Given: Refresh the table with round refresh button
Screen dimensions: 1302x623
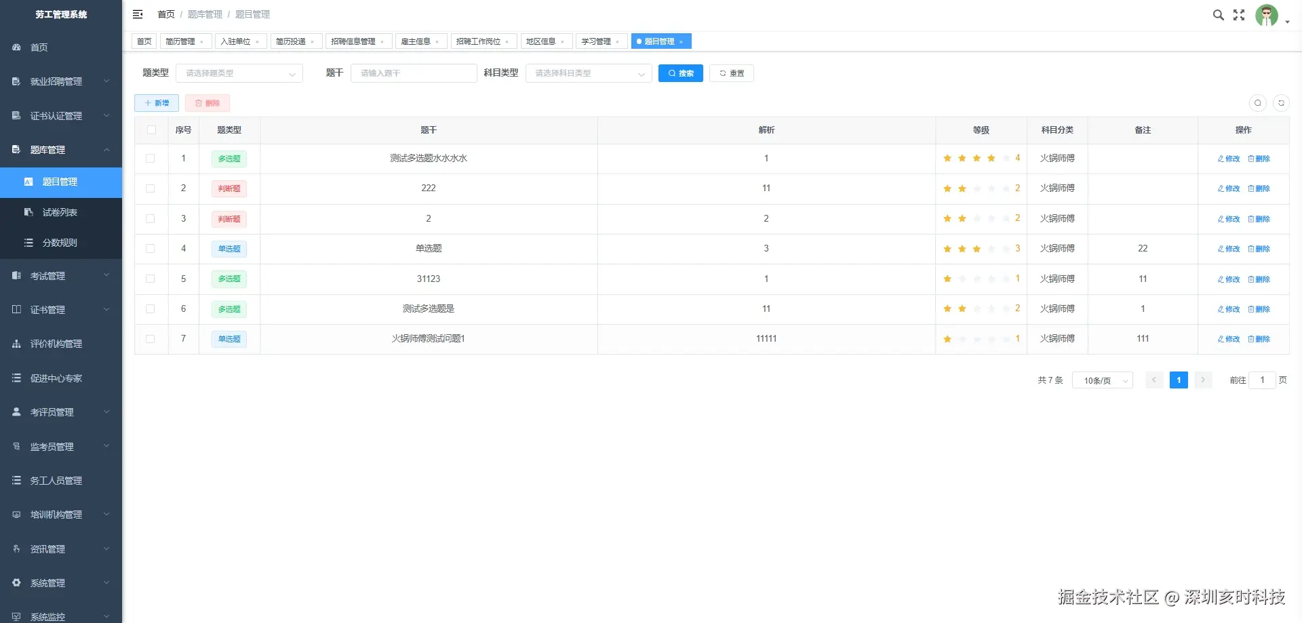Looking at the screenshot, I should [x=1281, y=103].
